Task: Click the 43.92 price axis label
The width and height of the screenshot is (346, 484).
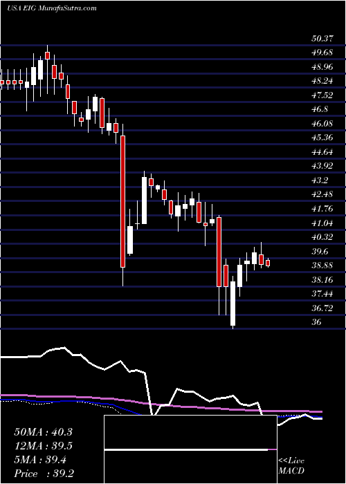Action: 322,166
